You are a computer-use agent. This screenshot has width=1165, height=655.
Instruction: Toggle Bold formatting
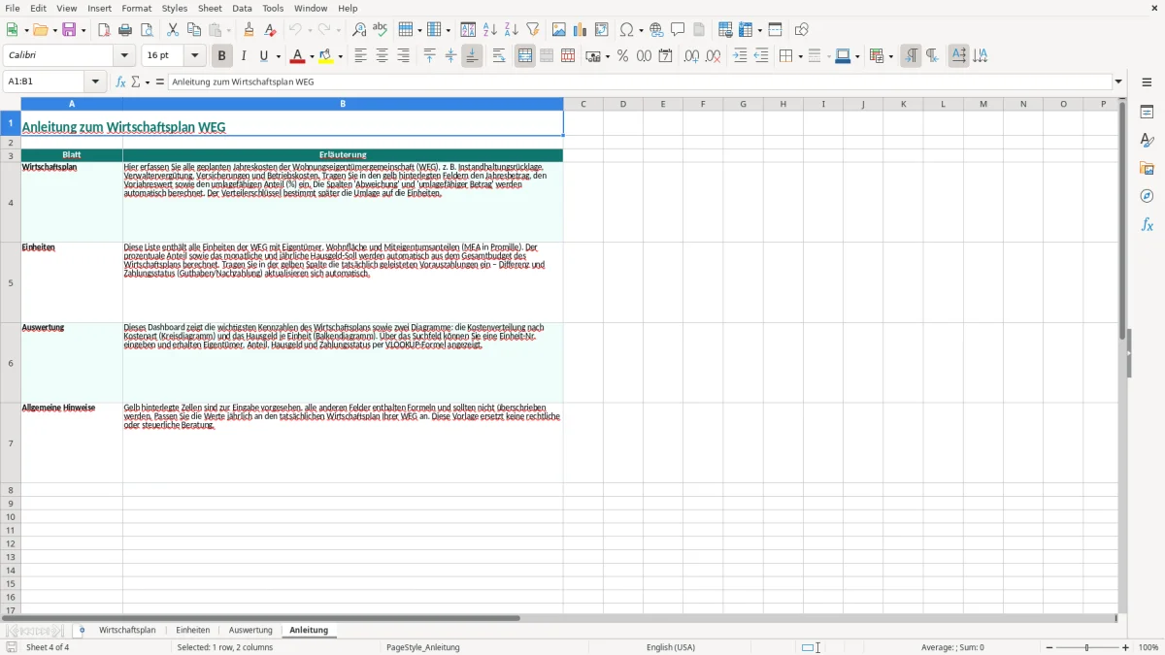pos(221,56)
